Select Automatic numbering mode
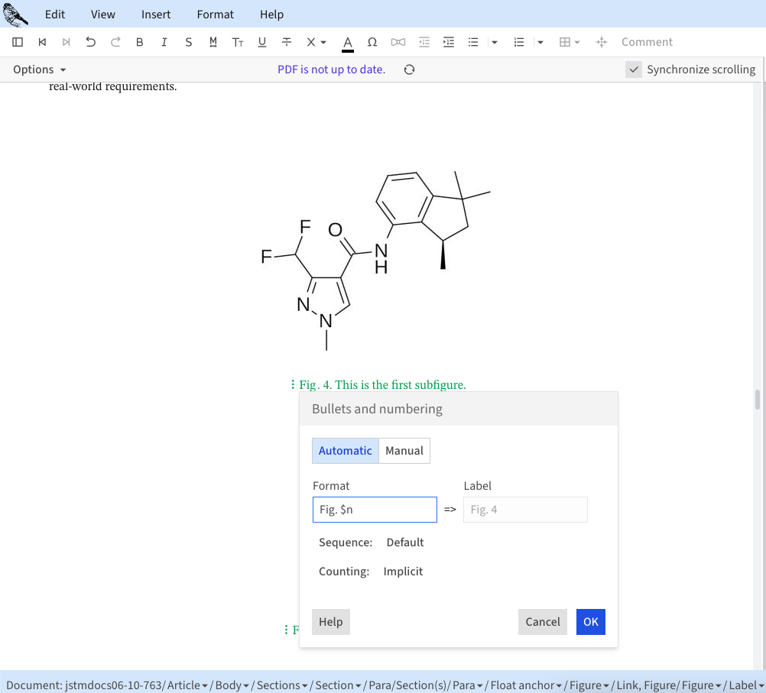766x693 pixels. pyautogui.click(x=345, y=451)
